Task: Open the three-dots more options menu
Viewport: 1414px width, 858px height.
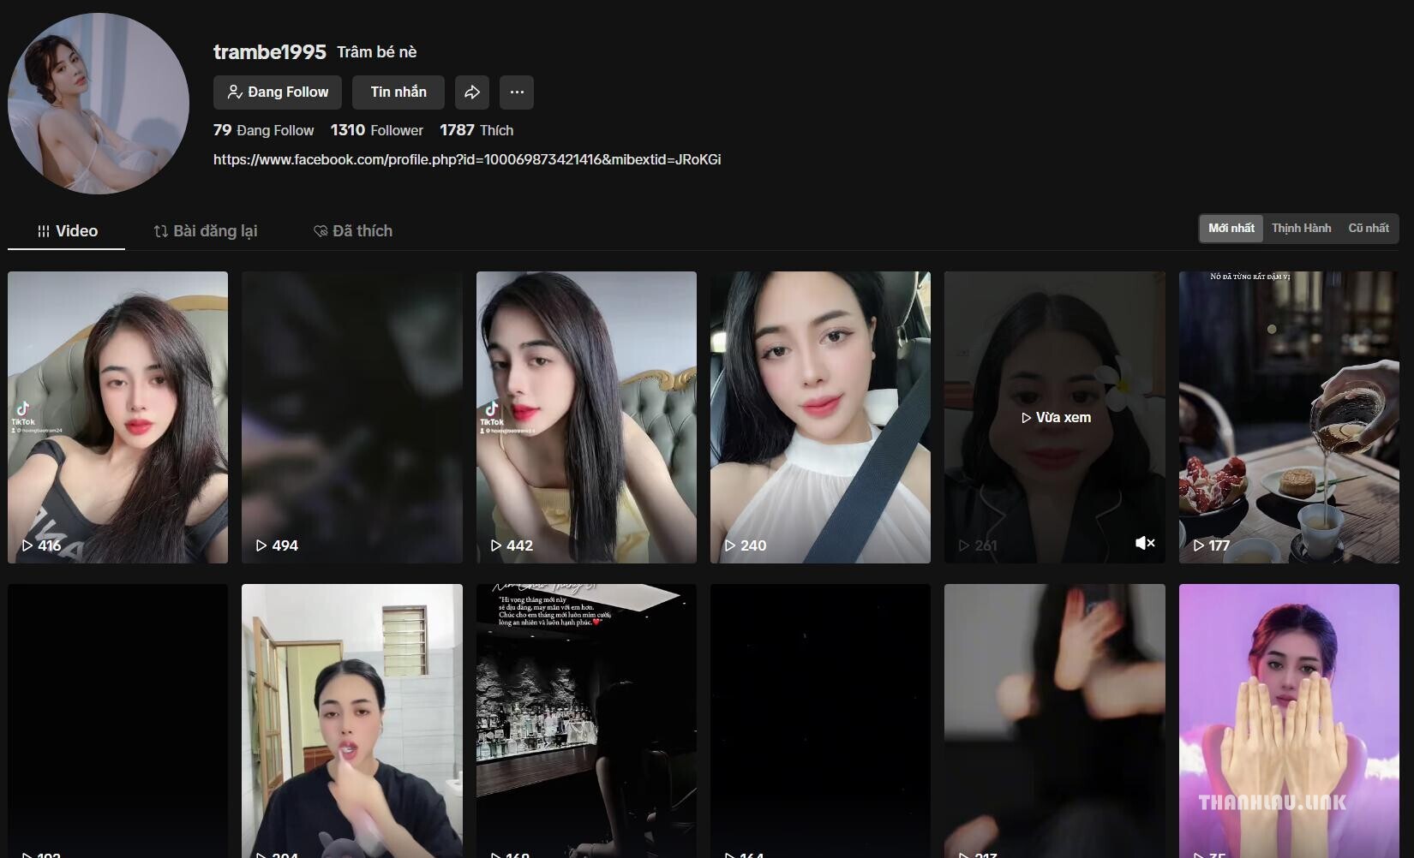Action: (x=517, y=92)
